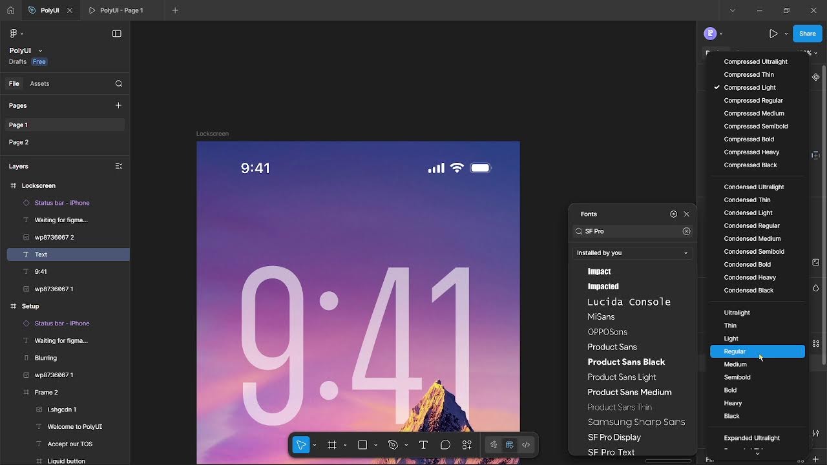Image resolution: width=827 pixels, height=465 pixels.
Task: Select the Move tool in bottom toolbar
Action: [x=301, y=445]
